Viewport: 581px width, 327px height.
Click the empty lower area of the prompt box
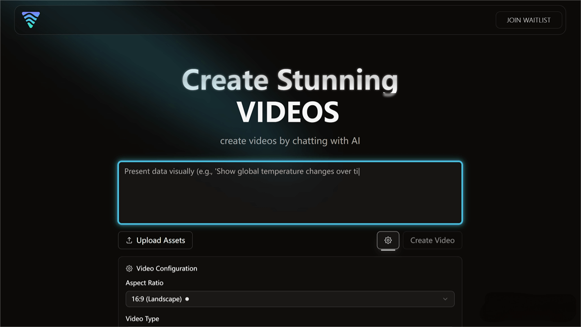click(290, 206)
